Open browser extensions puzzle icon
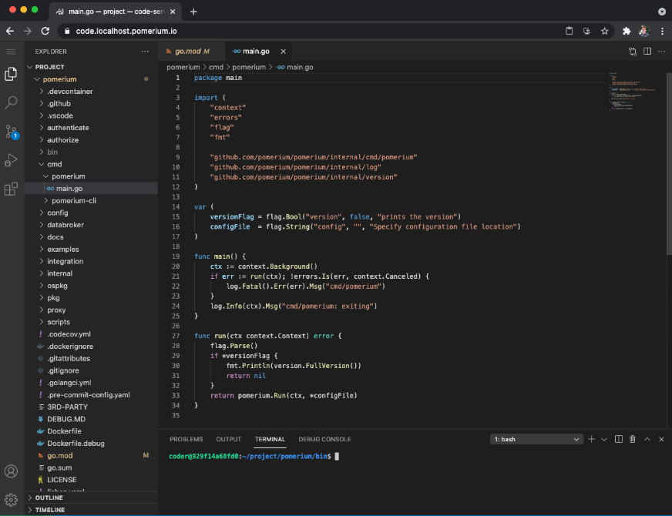Image resolution: width=672 pixels, height=516 pixels. click(x=627, y=31)
